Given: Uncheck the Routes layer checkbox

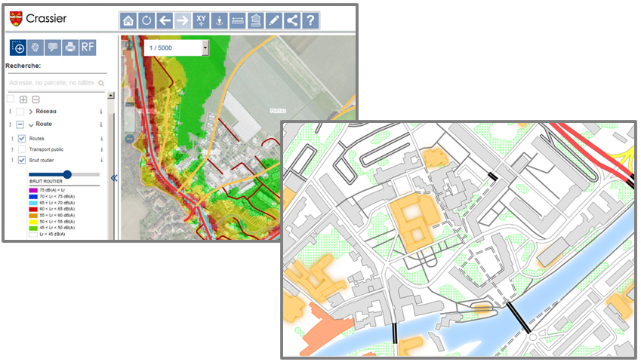Looking at the screenshot, I should (22, 139).
